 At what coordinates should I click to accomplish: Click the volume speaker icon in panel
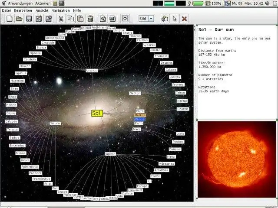click(x=267, y=3)
